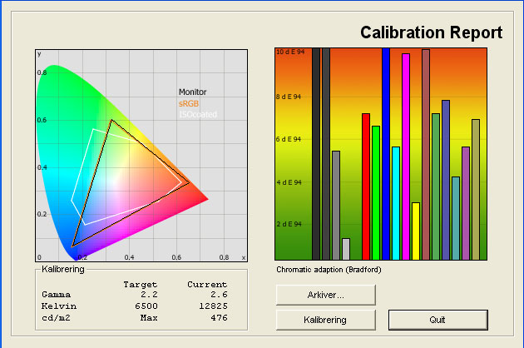The height and width of the screenshot is (348, 524).
Task: Click the current Gamma value 2.6
Action: pyautogui.click(x=219, y=295)
